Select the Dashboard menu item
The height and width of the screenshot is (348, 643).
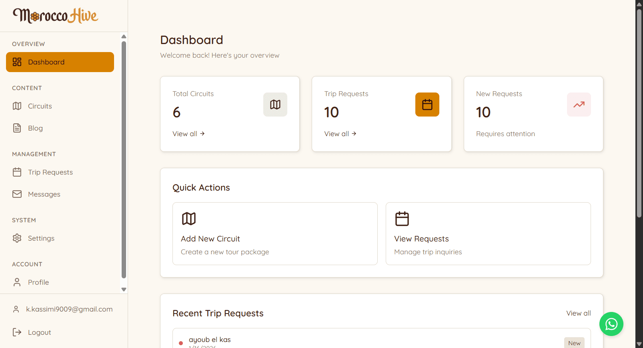(60, 62)
